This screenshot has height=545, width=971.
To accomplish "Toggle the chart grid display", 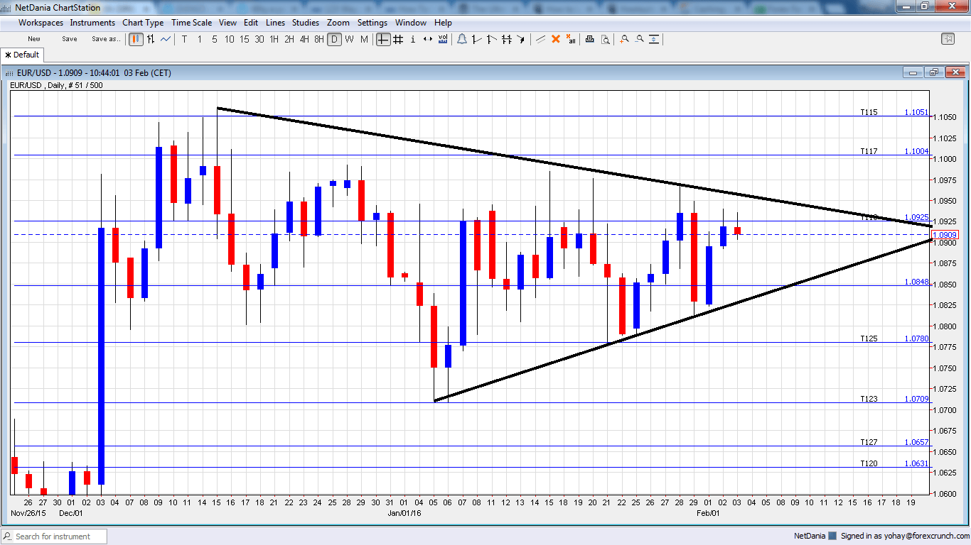I will click(397, 40).
